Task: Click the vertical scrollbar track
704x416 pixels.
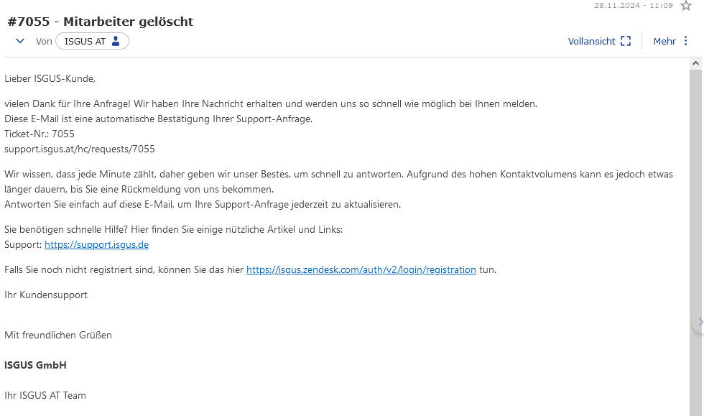Action: point(695,243)
